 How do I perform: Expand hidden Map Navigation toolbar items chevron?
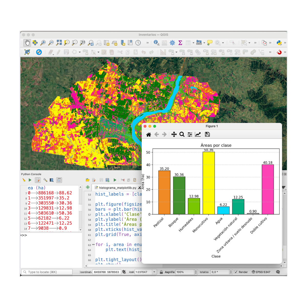click(x=147, y=43)
